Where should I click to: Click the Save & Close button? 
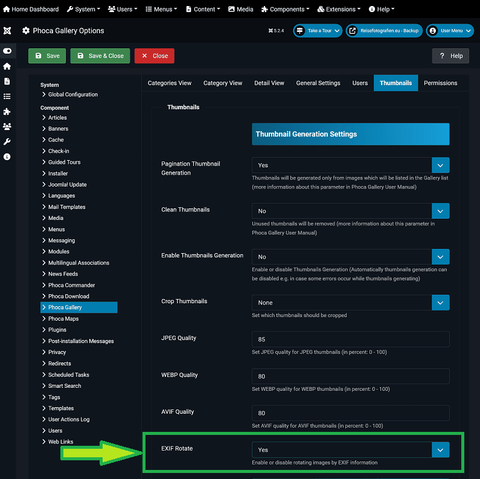(100, 56)
